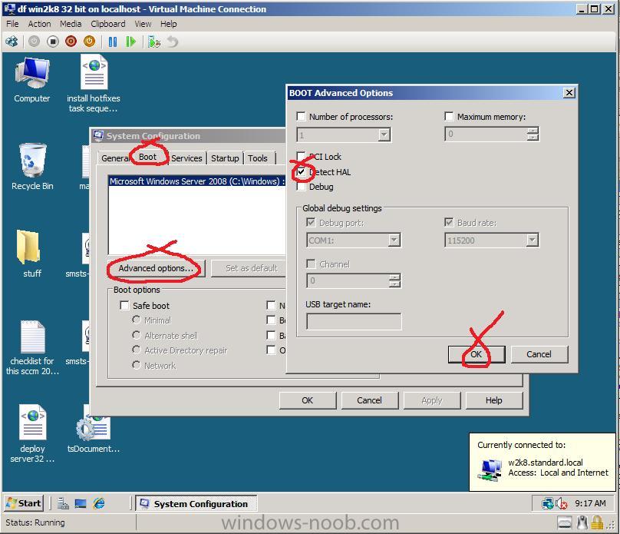The image size is (620, 534).
Task: Click Cancel in System Configuration window
Action: click(369, 400)
